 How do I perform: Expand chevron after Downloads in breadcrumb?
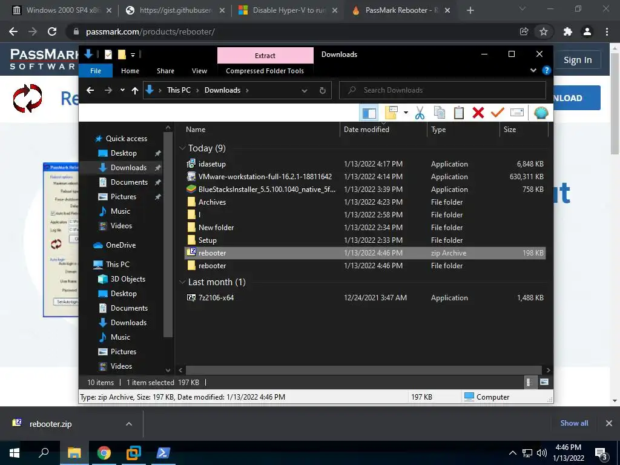pyautogui.click(x=247, y=91)
